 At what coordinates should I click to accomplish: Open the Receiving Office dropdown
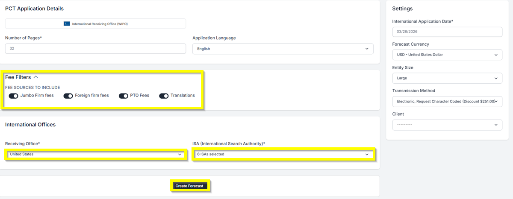[x=96, y=154]
